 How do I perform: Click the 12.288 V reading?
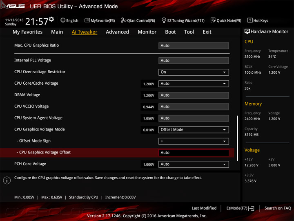tap(252, 165)
